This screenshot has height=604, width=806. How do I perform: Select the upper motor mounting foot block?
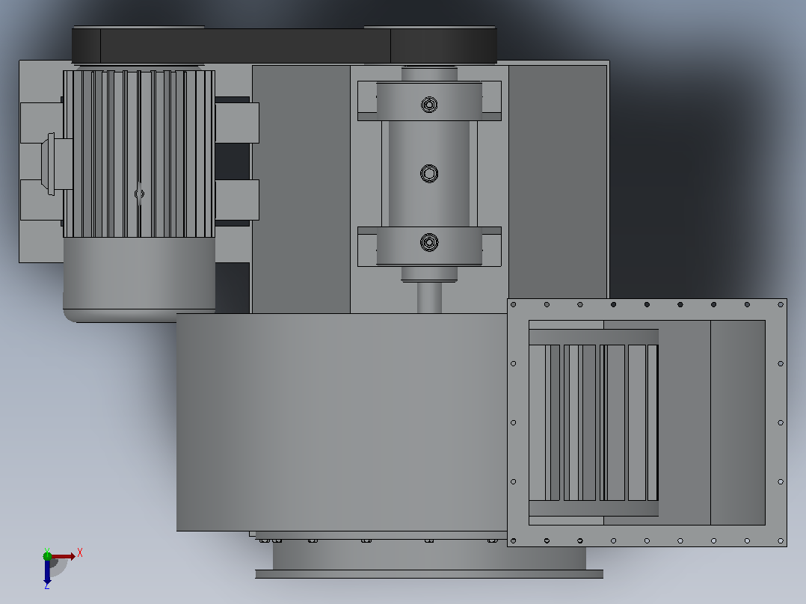pos(237,123)
